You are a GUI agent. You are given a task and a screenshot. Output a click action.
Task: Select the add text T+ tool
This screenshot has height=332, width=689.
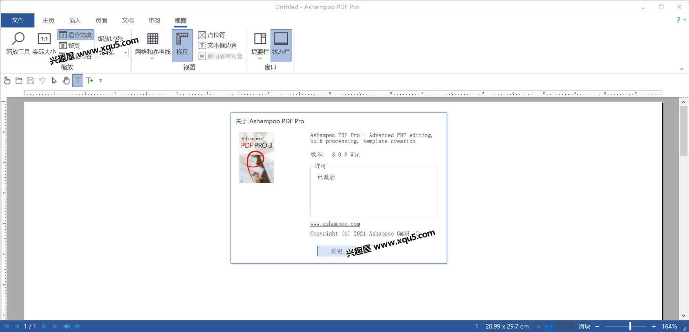pyautogui.click(x=90, y=81)
